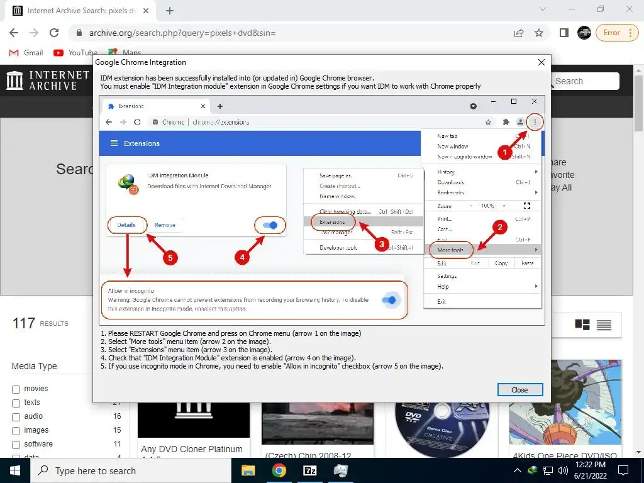Viewport: 644px width, 483px height.
Task: Check the audio media type box
Action: click(16, 418)
